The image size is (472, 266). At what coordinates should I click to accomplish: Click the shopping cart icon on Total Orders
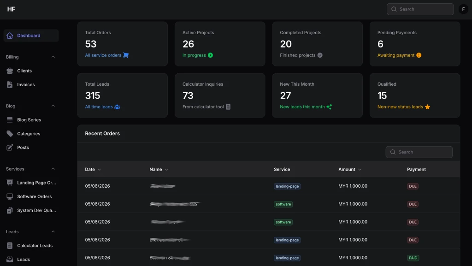pos(126,55)
